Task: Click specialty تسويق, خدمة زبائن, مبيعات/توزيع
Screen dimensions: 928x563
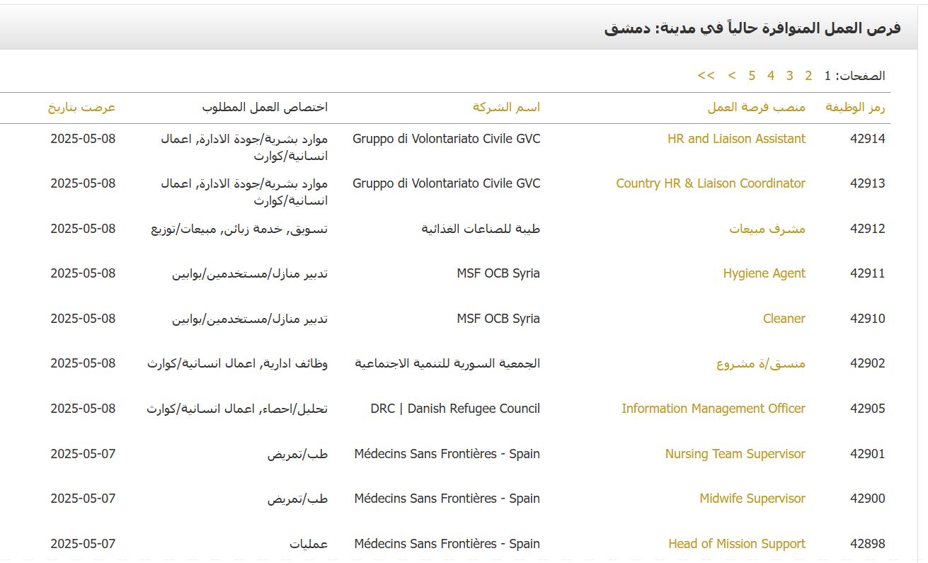Action: [239, 229]
